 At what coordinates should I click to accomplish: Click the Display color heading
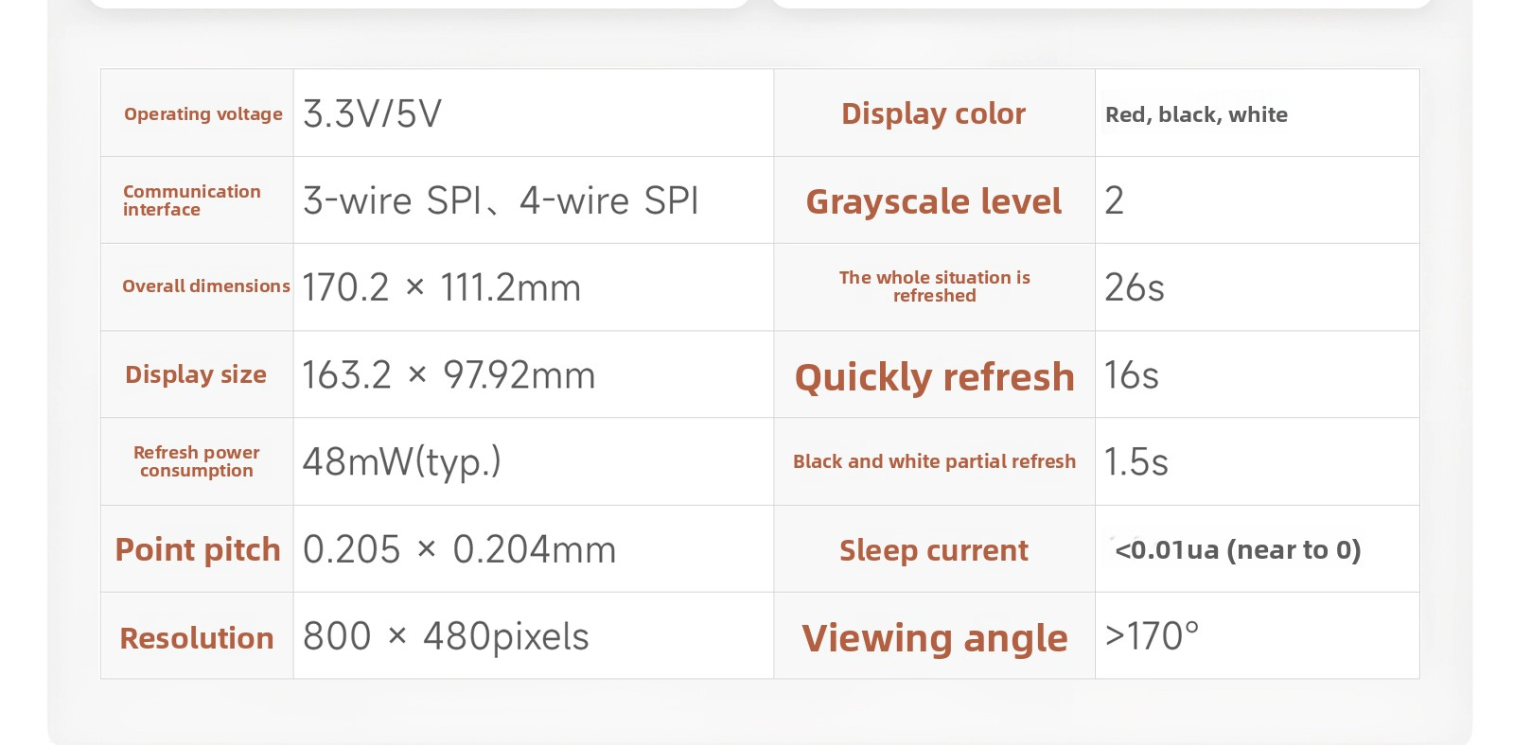click(x=934, y=113)
